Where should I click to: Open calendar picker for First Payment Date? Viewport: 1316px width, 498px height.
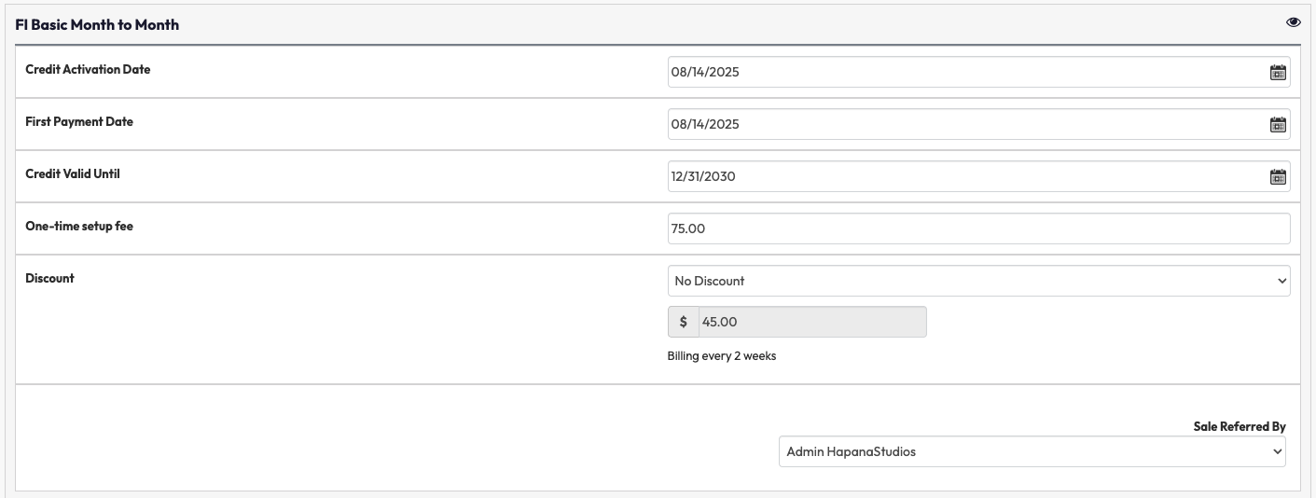[1278, 125]
